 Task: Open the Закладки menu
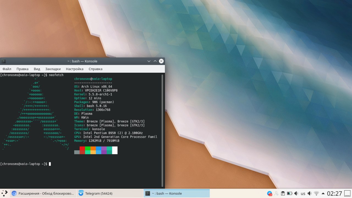pyautogui.click(x=53, y=69)
